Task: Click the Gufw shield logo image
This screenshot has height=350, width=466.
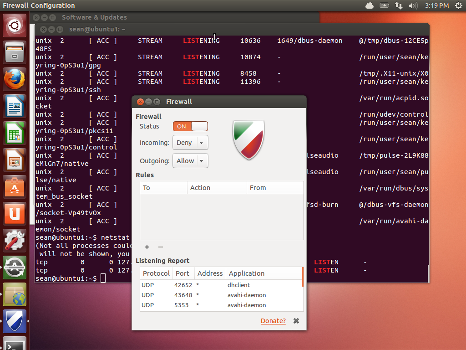Action: pyautogui.click(x=249, y=140)
